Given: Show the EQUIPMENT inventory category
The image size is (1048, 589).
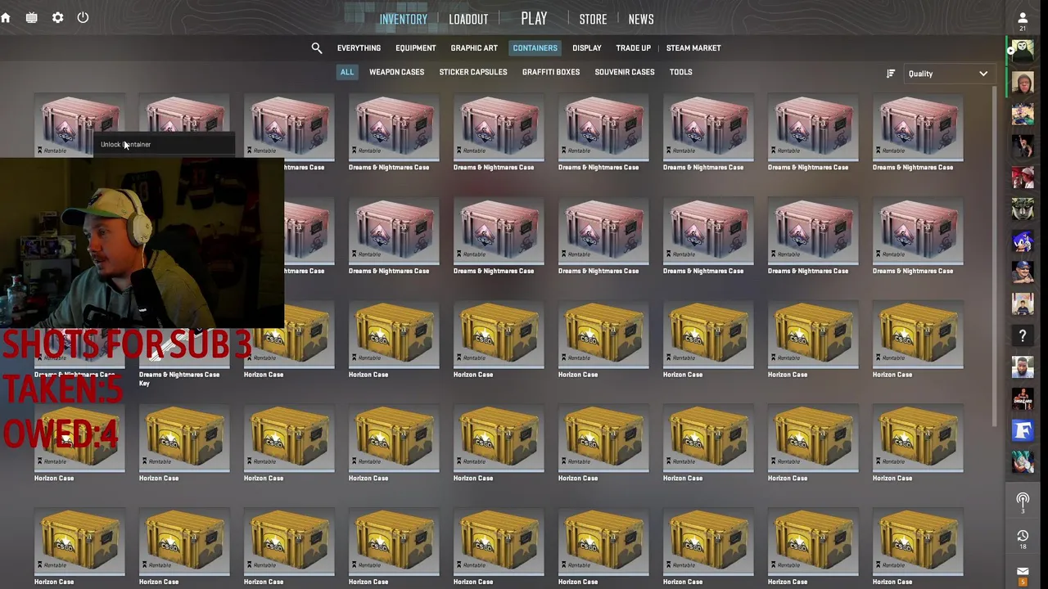Looking at the screenshot, I should click(x=415, y=48).
